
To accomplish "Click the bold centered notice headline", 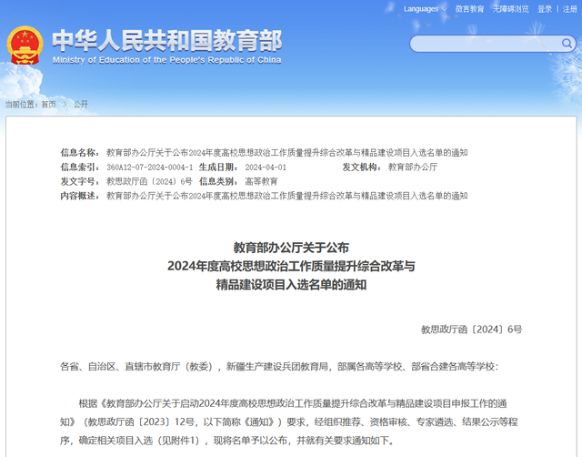I will [290, 266].
